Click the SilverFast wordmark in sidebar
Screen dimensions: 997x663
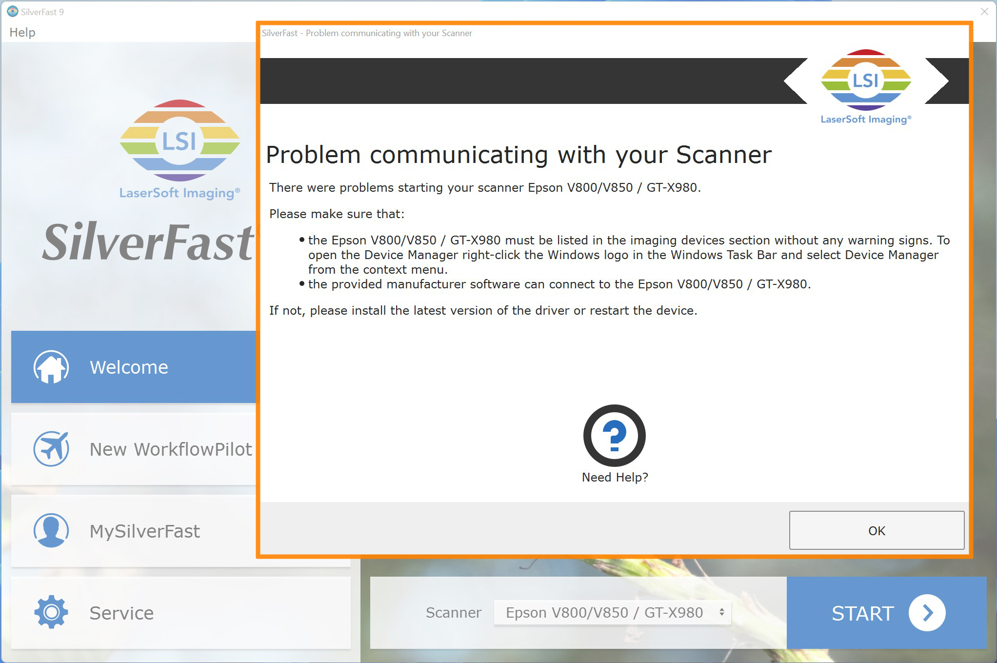[x=148, y=241]
